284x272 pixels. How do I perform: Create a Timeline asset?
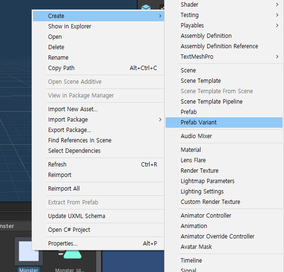click(x=224, y=261)
